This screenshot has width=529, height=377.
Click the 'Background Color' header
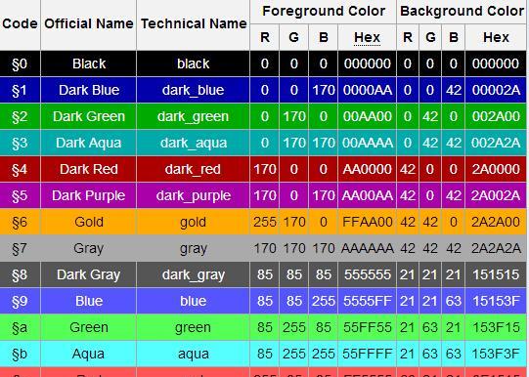pyautogui.click(x=462, y=12)
